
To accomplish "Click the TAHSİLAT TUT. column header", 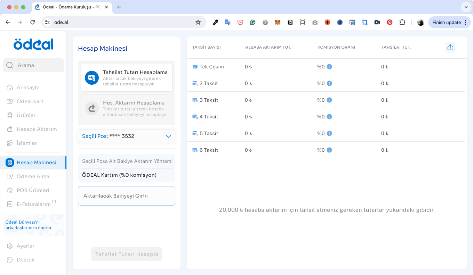I will 396,47.
